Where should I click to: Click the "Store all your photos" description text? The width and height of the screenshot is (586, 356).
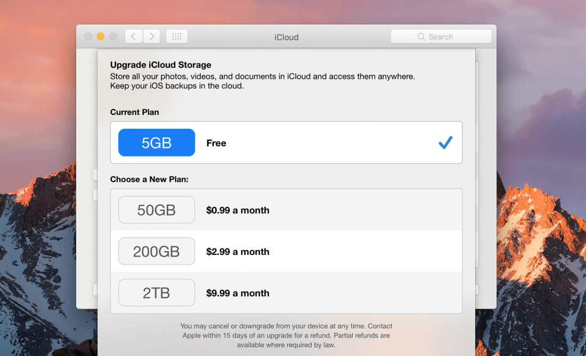pyautogui.click(x=262, y=81)
